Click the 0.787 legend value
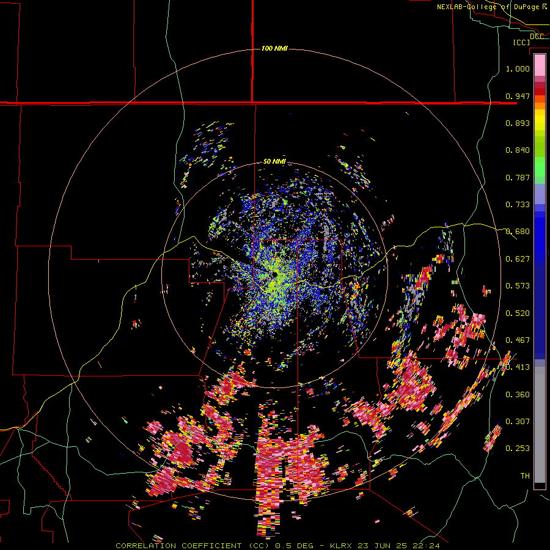The width and height of the screenshot is (550, 550). [x=518, y=177]
